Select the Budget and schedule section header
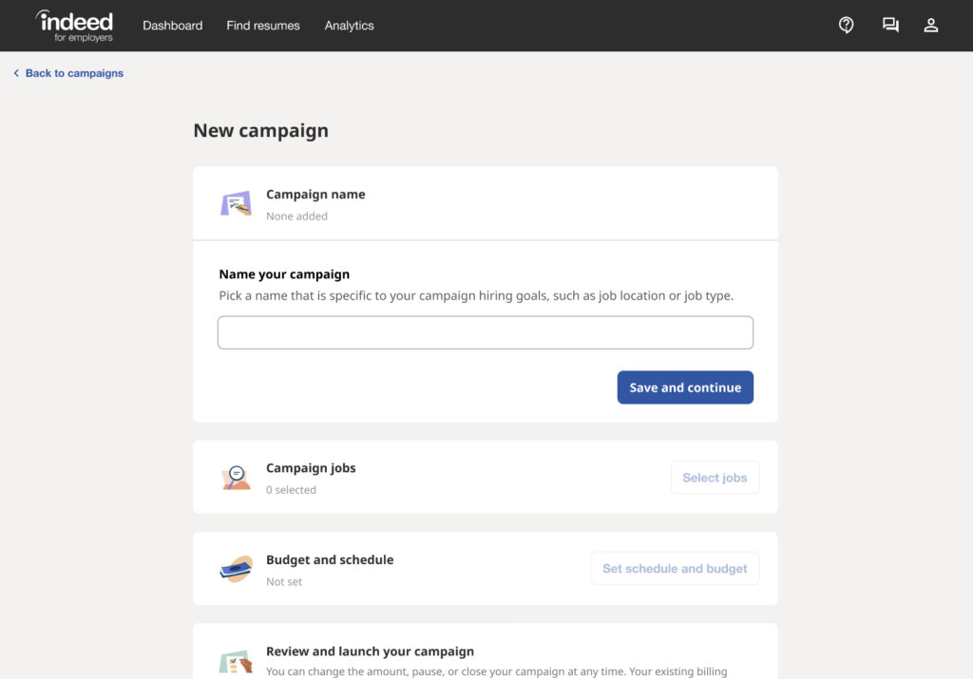This screenshot has width=973, height=679. [330, 559]
